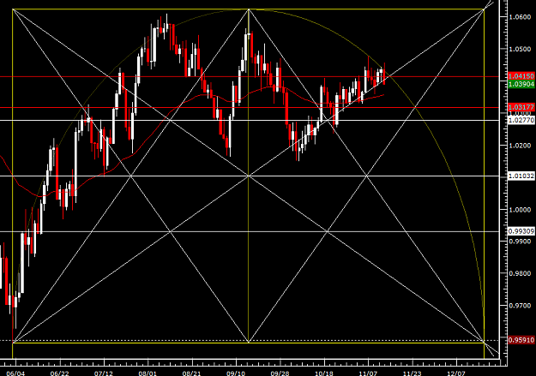Click the red 0.95910 price label
Image resolution: width=536 pixels, height=376 pixels.
tap(521, 340)
